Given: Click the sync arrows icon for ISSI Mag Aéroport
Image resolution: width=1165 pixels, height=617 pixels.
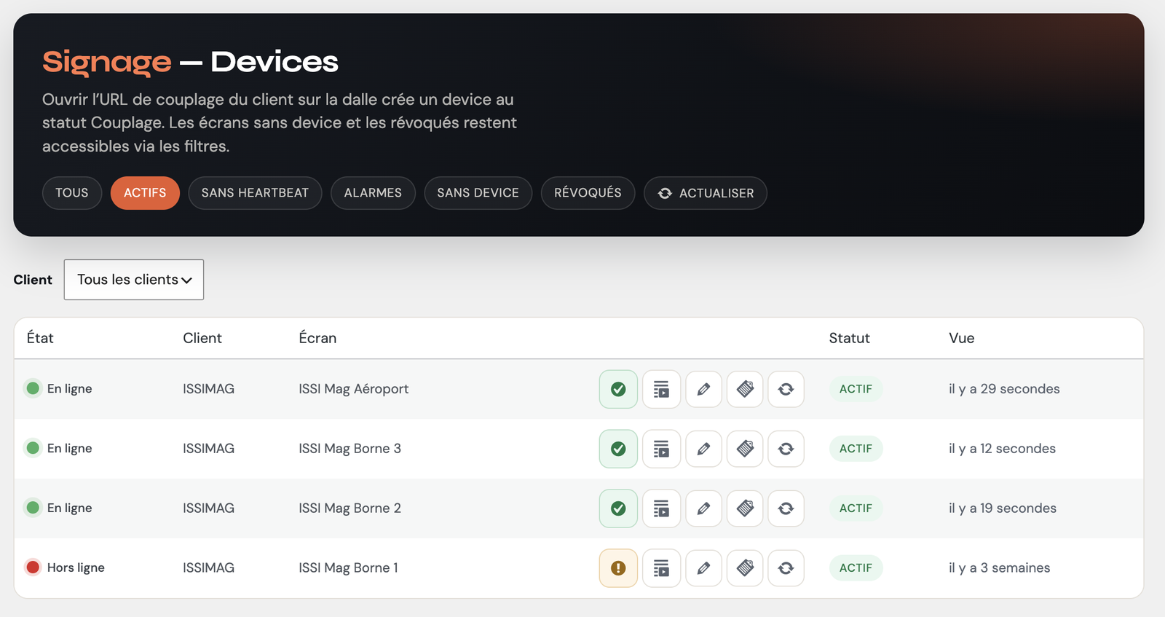Looking at the screenshot, I should (x=786, y=389).
